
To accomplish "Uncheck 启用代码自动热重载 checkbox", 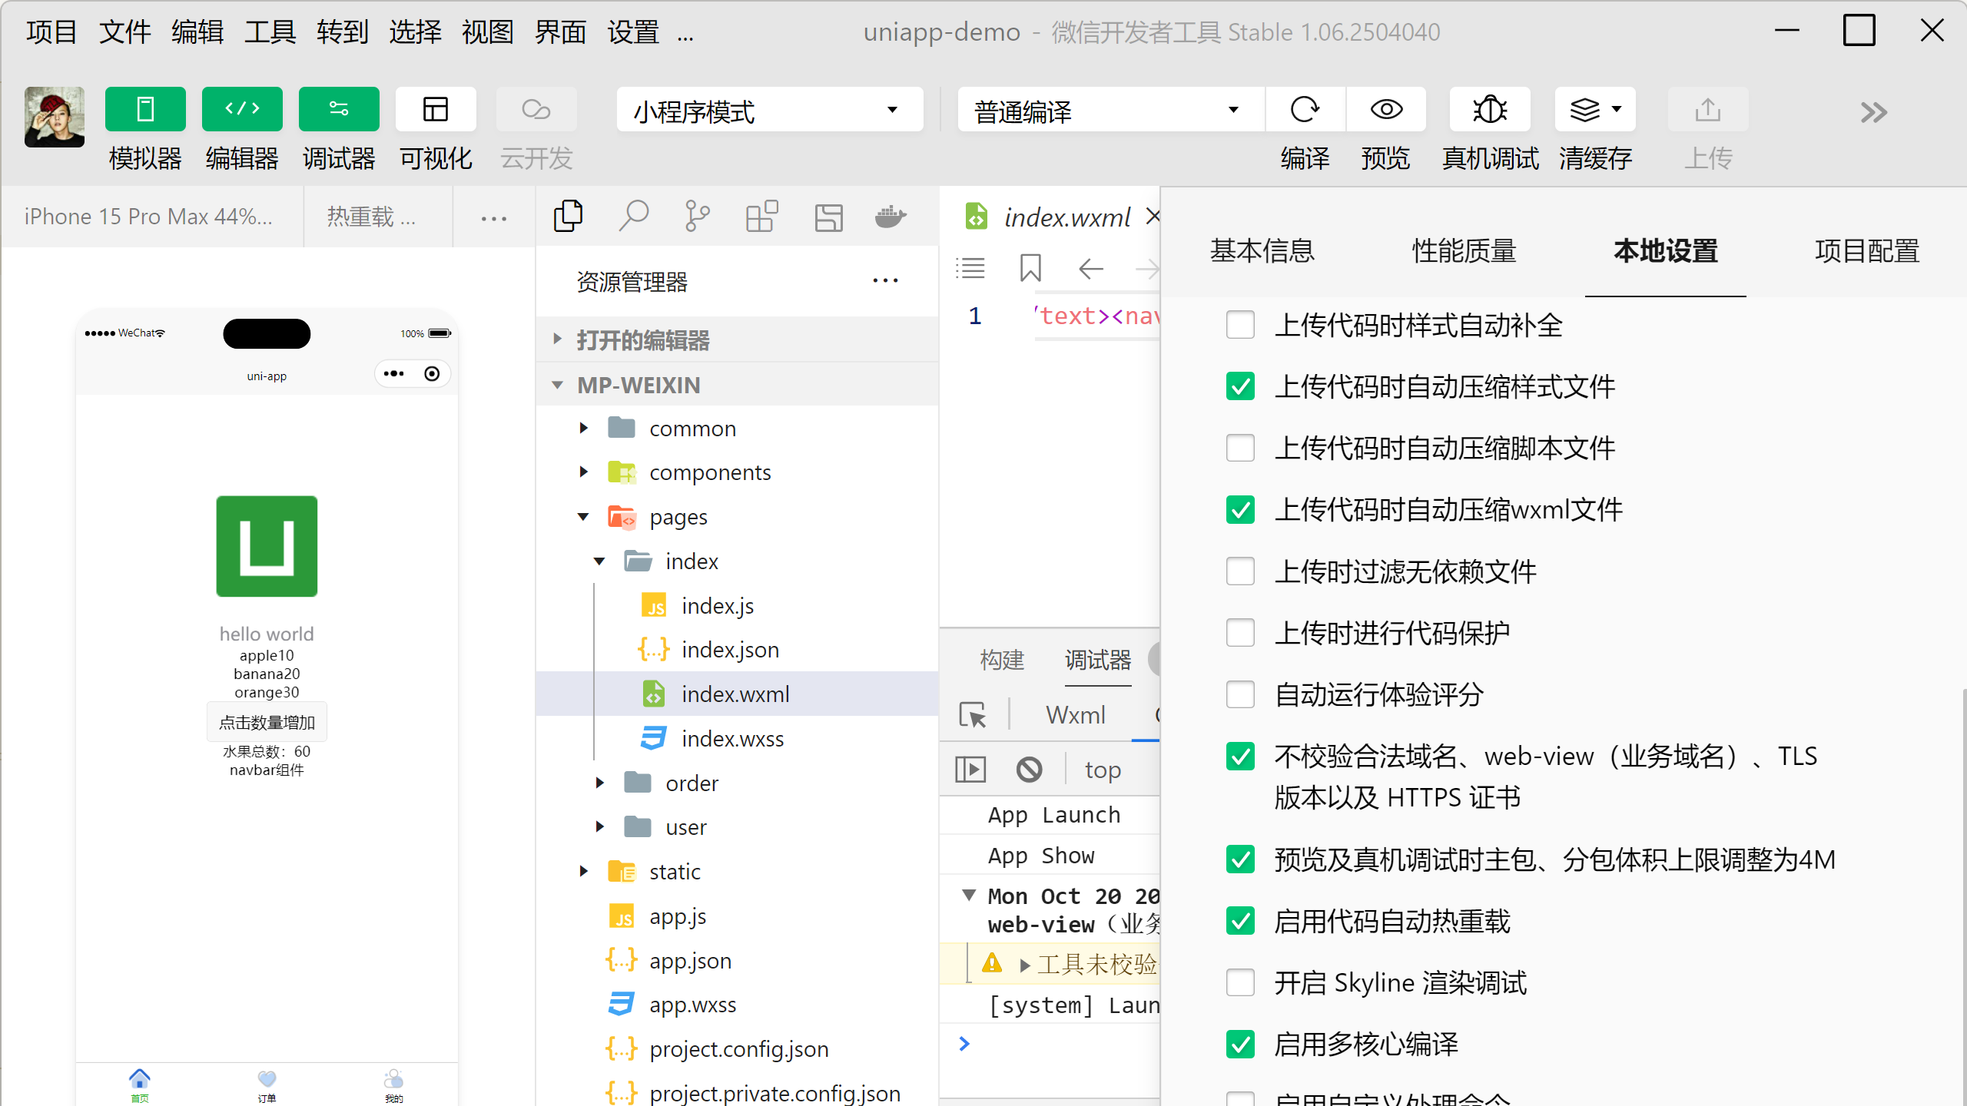I will point(1240,921).
